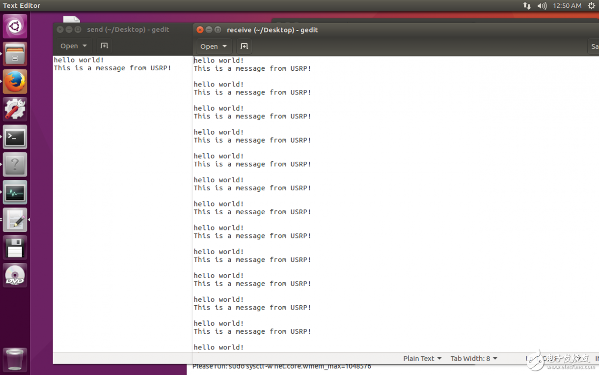
Task: Expand Open dropdown in send window
Action: coord(73,46)
